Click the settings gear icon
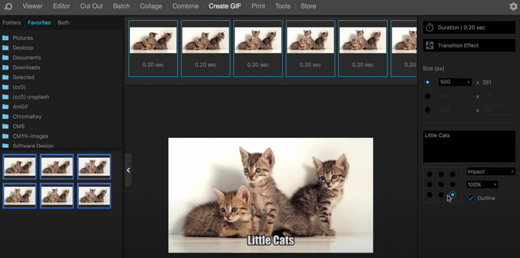This screenshot has width=520, height=258. 513,6
